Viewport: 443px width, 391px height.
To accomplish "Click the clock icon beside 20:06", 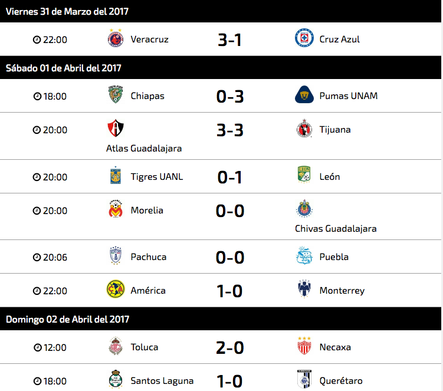I will point(37,257).
